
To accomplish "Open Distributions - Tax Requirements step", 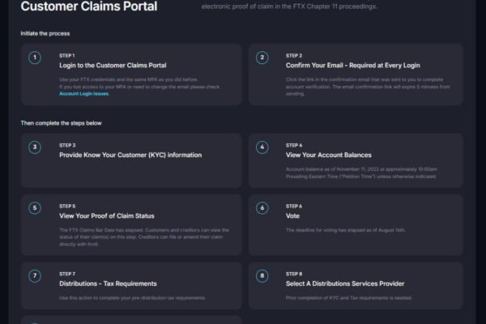I will tap(108, 283).
